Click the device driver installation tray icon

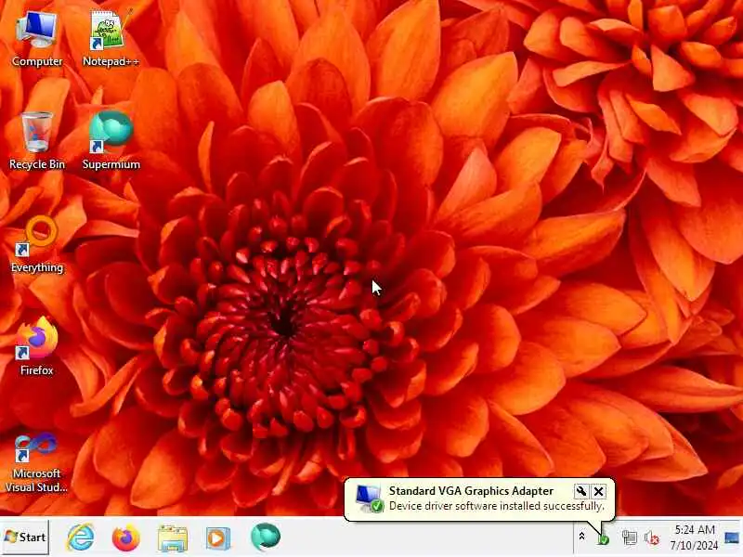point(603,538)
